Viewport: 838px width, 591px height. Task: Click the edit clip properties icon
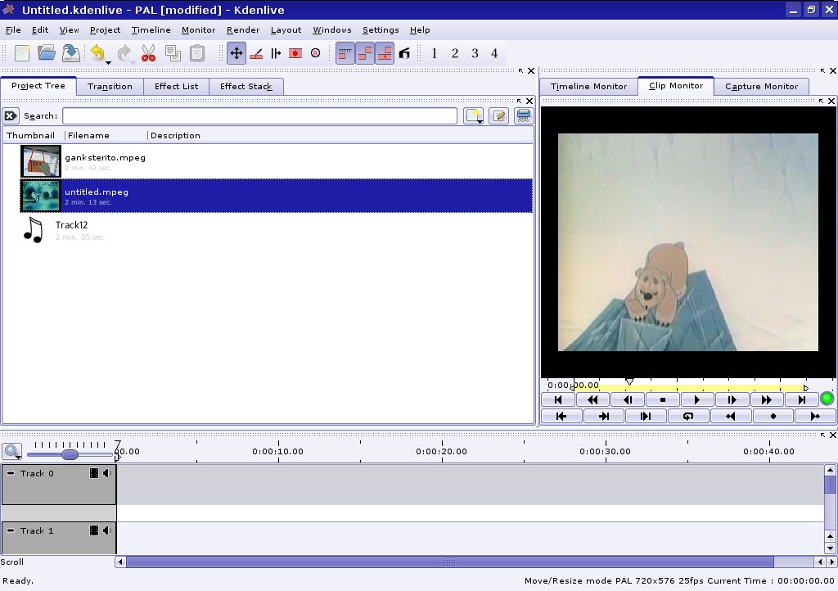coord(498,116)
